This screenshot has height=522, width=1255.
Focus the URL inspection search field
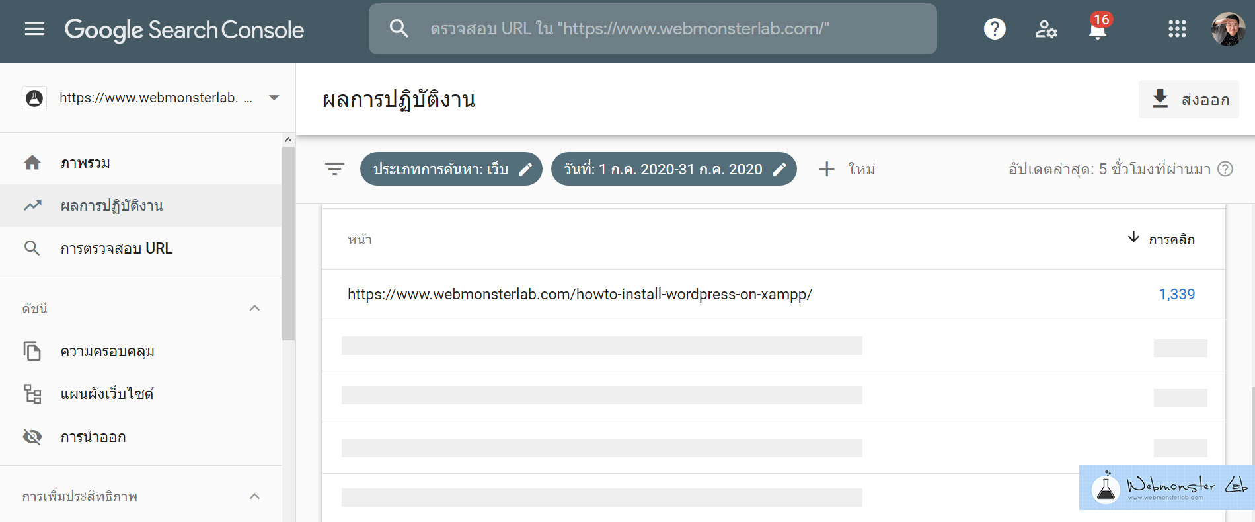pyautogui.click(x=653, y=28)
